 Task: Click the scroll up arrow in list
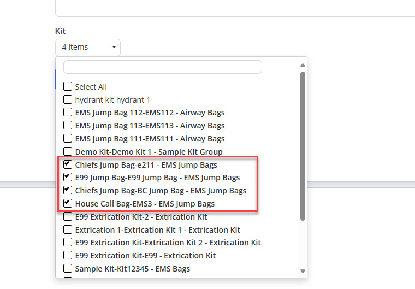(303, 65)
